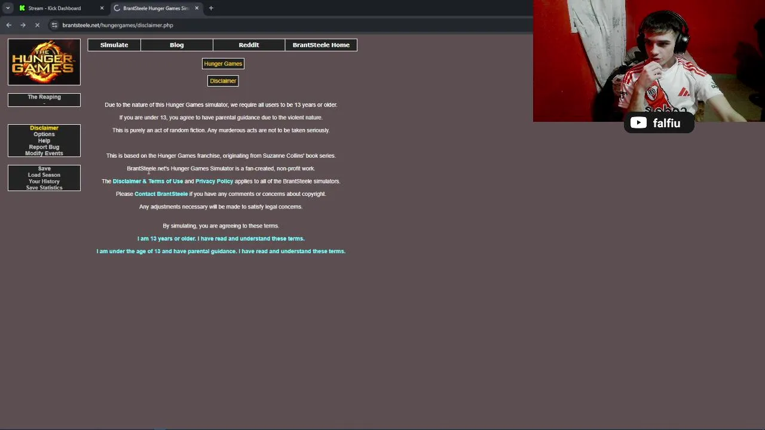Click Report Bug in the sidebar
The width and height of the screenshot is (765, 430).
pyautogui.click(x=44, y=147)
